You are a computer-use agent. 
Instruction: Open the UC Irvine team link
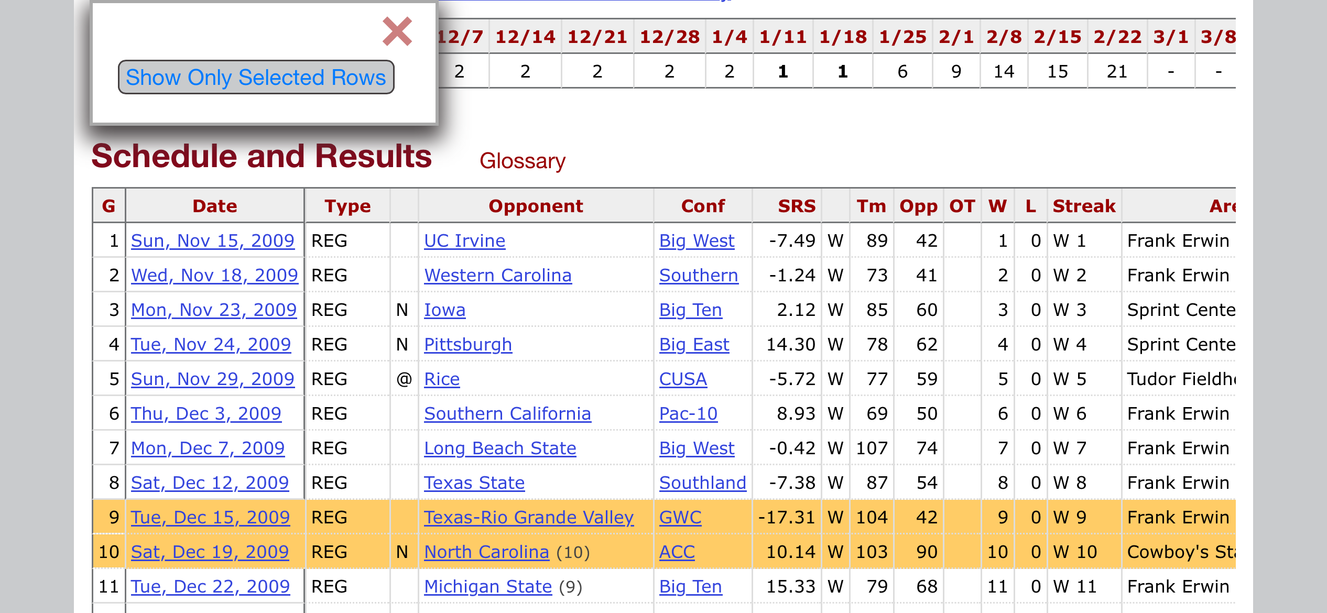point(464,240)
